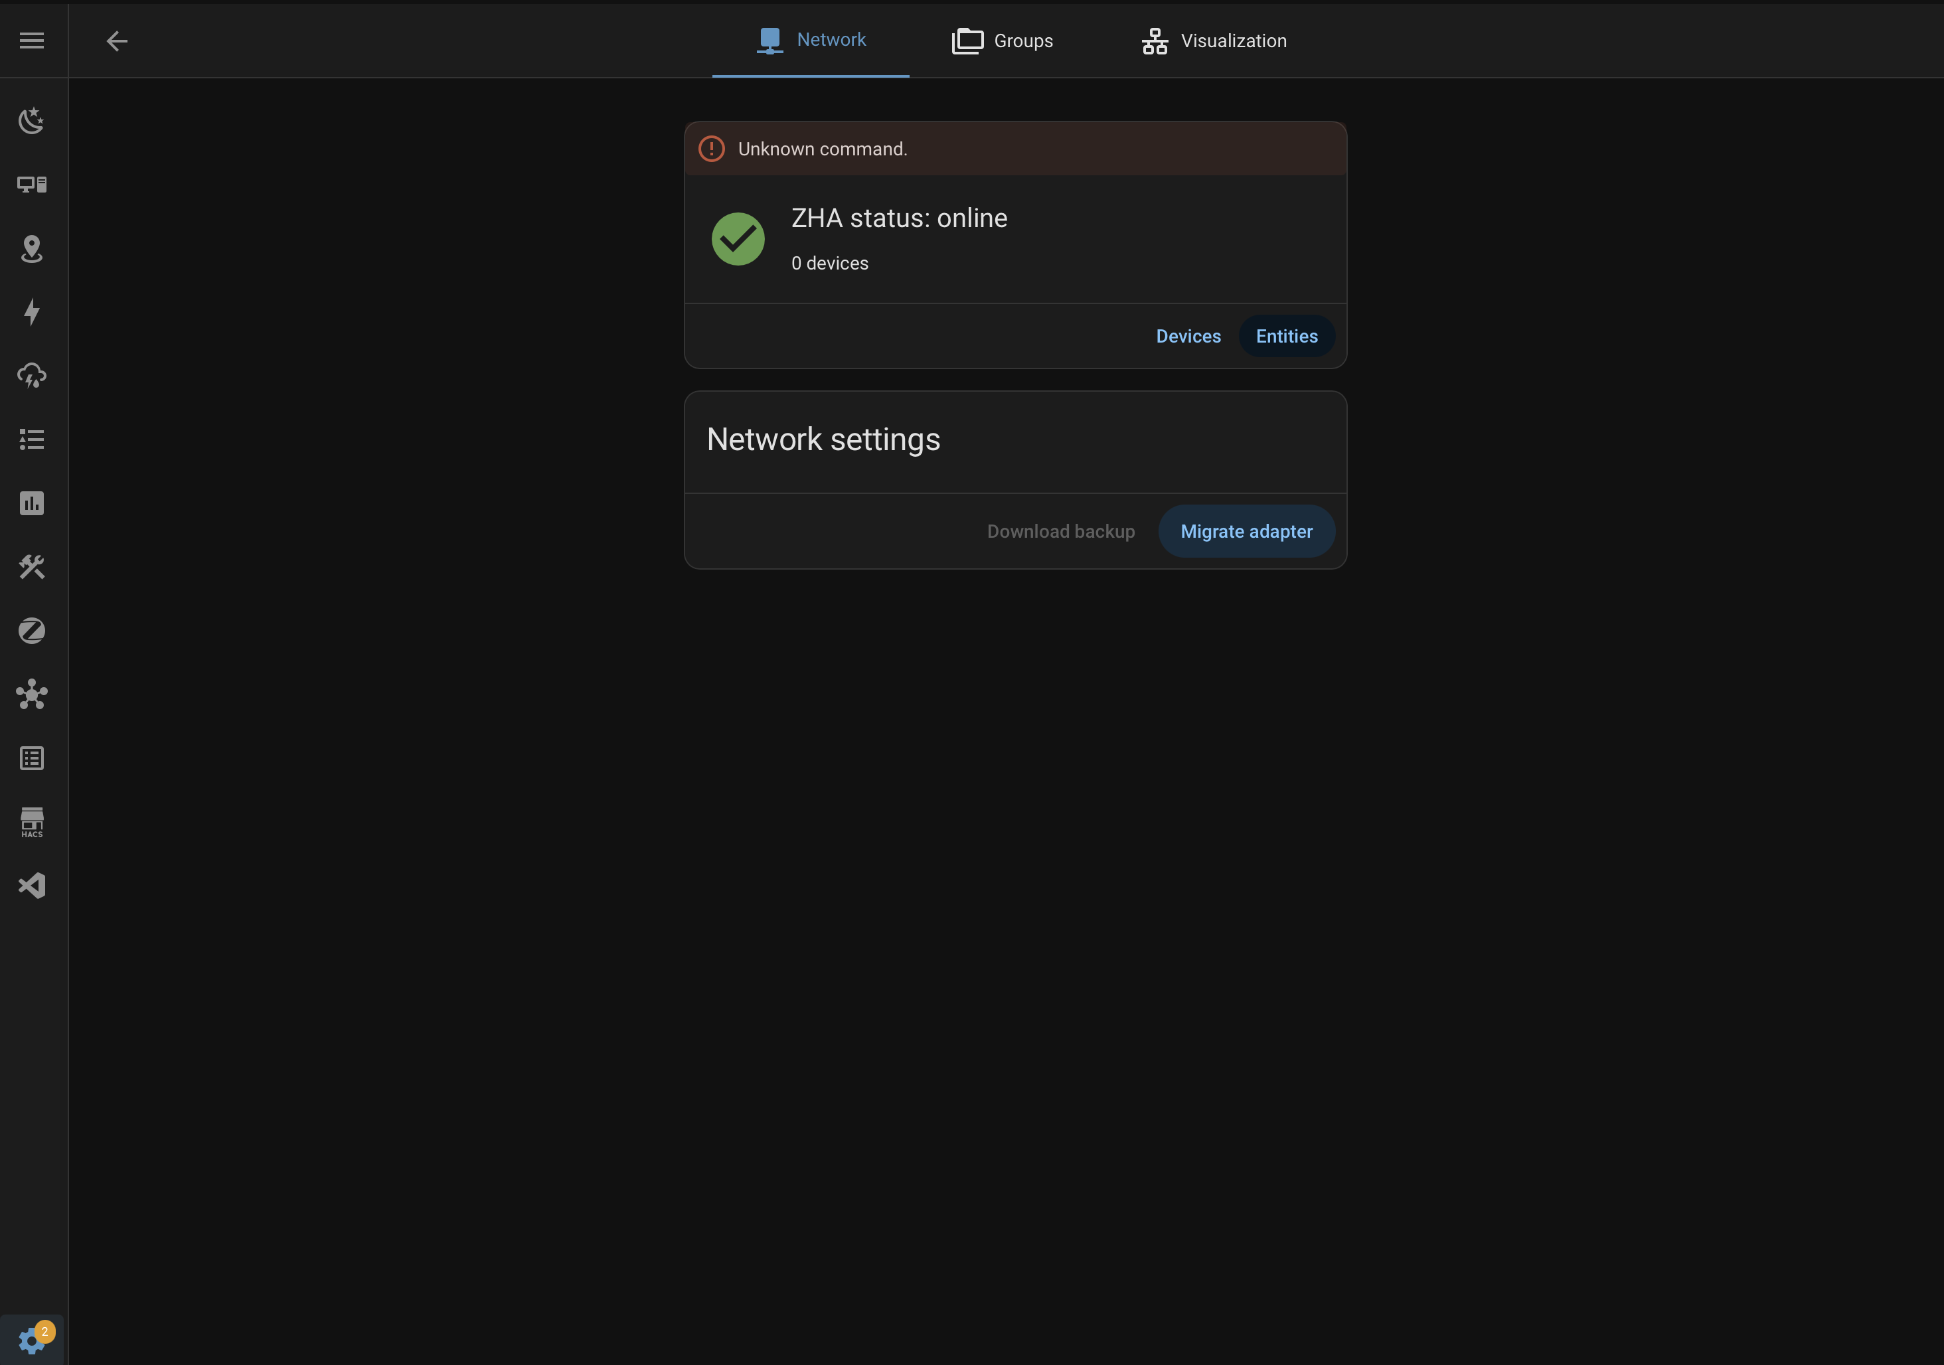Open Settings gear with notification badge
Viewport: 1944px width, 1365px height.
[x=32, y=1340]
